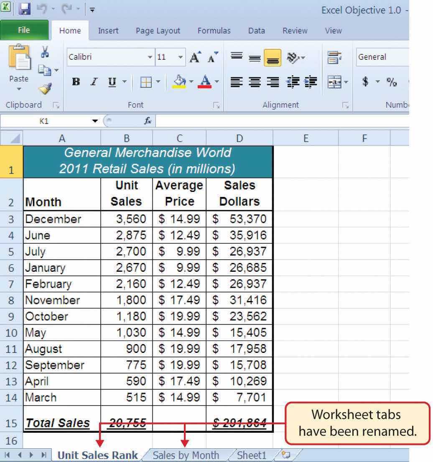
Task: Apply Accounting dollar sign number format
Action: tap(365, 82)
